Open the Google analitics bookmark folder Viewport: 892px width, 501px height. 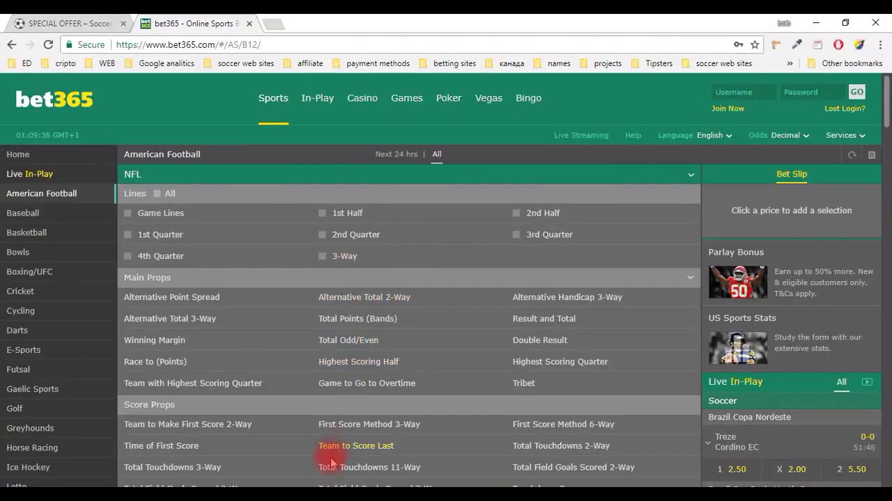[159, 63]
